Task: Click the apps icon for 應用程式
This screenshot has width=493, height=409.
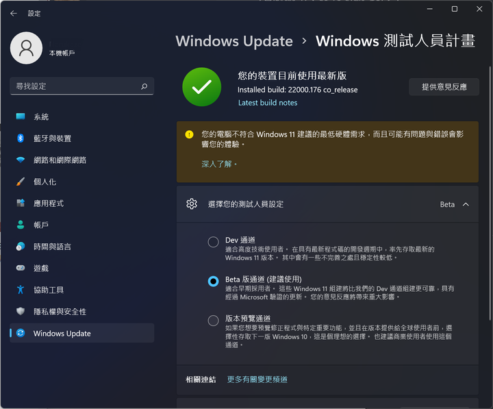Action: pos(21,203)
